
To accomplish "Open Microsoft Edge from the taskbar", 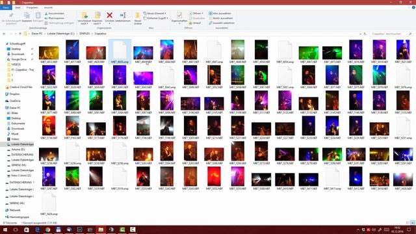I will (x=37, y=229).
